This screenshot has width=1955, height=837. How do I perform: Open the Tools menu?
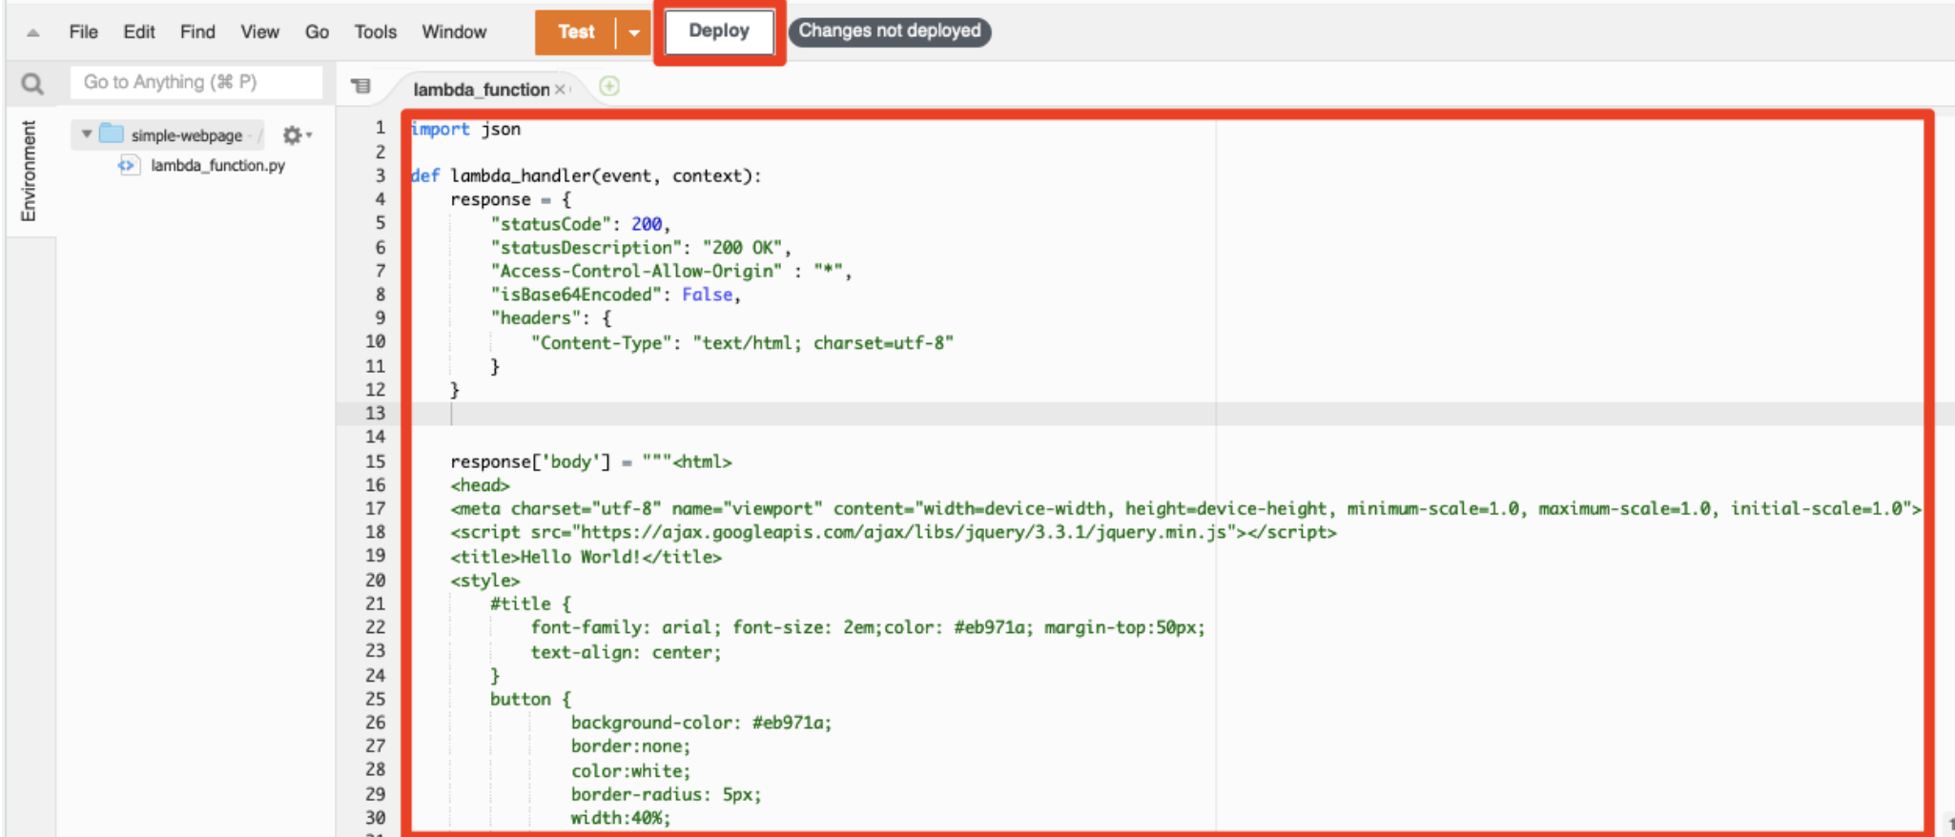[x=376, y=31]
